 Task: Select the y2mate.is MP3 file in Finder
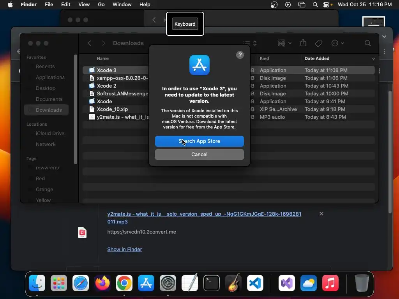pyautogui.click(x=228, y=117)
